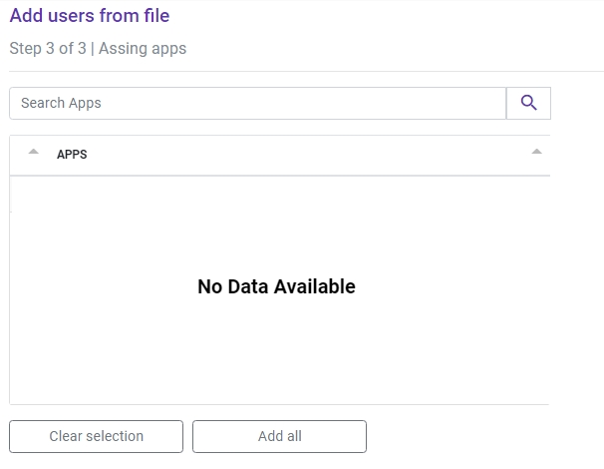This screenshot has width=604, height=469.
Task: Submit the search via the icon next to Search Apps
Action: point(528,103)
